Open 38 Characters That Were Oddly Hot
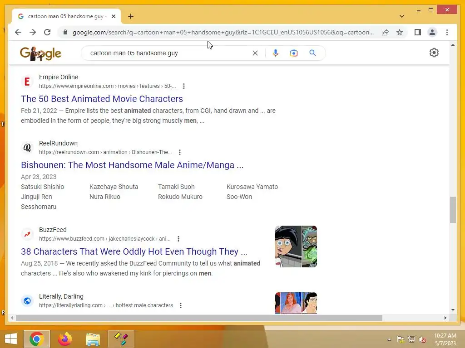Image resolution: width=465 pixels, height=348 pixels. [x=134, y=251]
